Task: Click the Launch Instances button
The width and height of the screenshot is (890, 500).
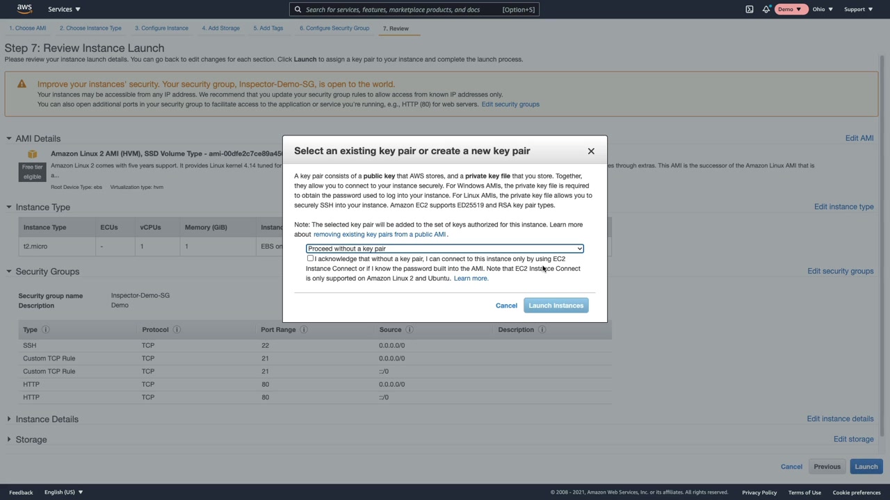Action: click(556, 306)
